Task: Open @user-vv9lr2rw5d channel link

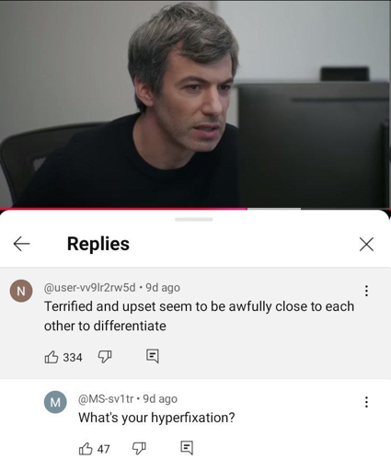Action: coord(89,288)
